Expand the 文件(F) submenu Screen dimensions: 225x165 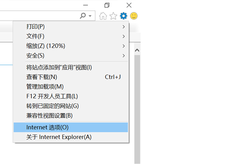[71, 36]
